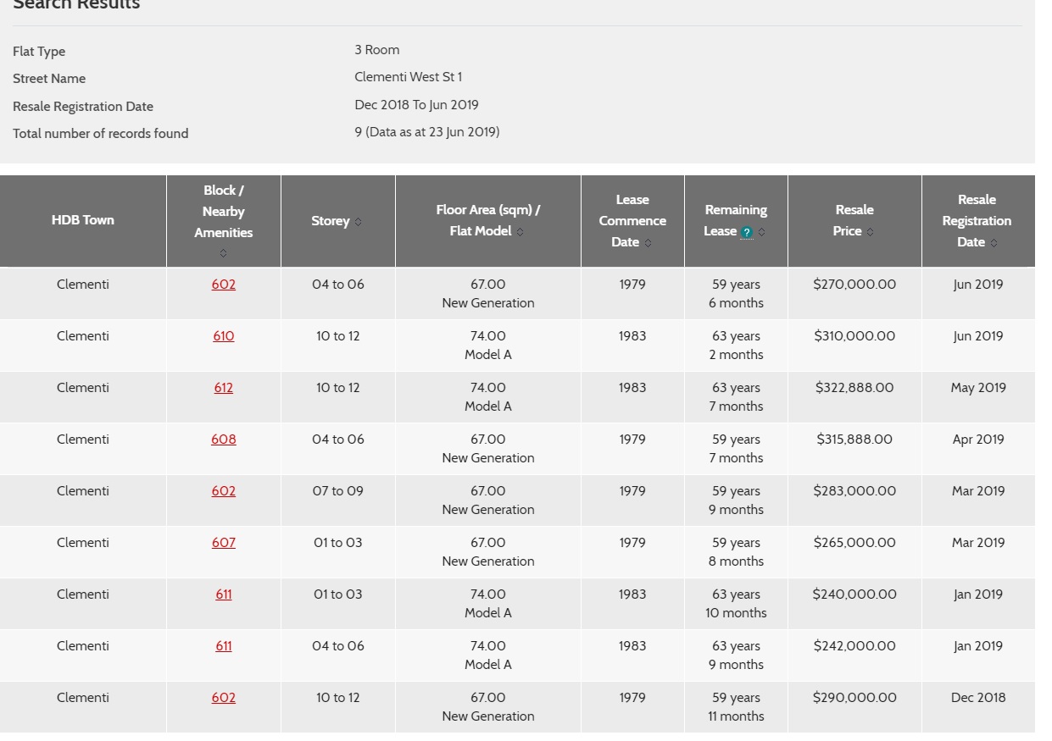Image resolution: width=1052 pixels, height=741 pixels.
Task: Open the block 610 link
Action: point(224,336)
